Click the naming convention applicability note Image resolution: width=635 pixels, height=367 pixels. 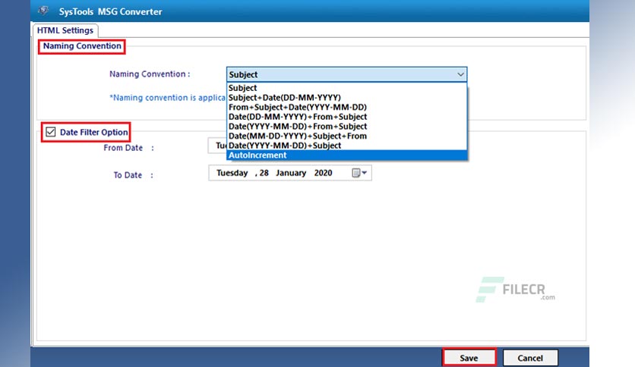click(168, 98)
